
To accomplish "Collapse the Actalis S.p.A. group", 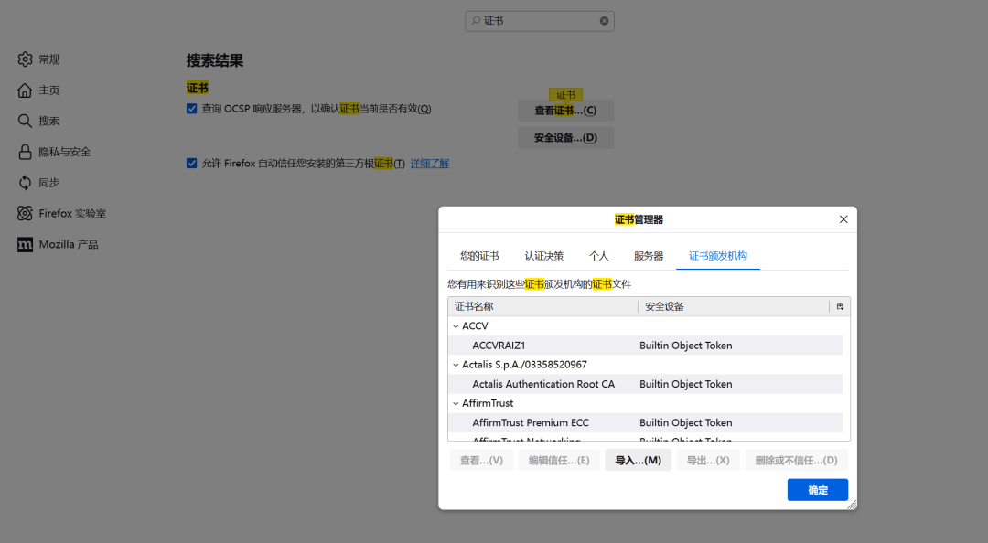I will pyautogui.click(x=456, y=365).
